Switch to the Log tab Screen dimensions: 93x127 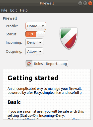pyautogui.click(x=64, y=64)
